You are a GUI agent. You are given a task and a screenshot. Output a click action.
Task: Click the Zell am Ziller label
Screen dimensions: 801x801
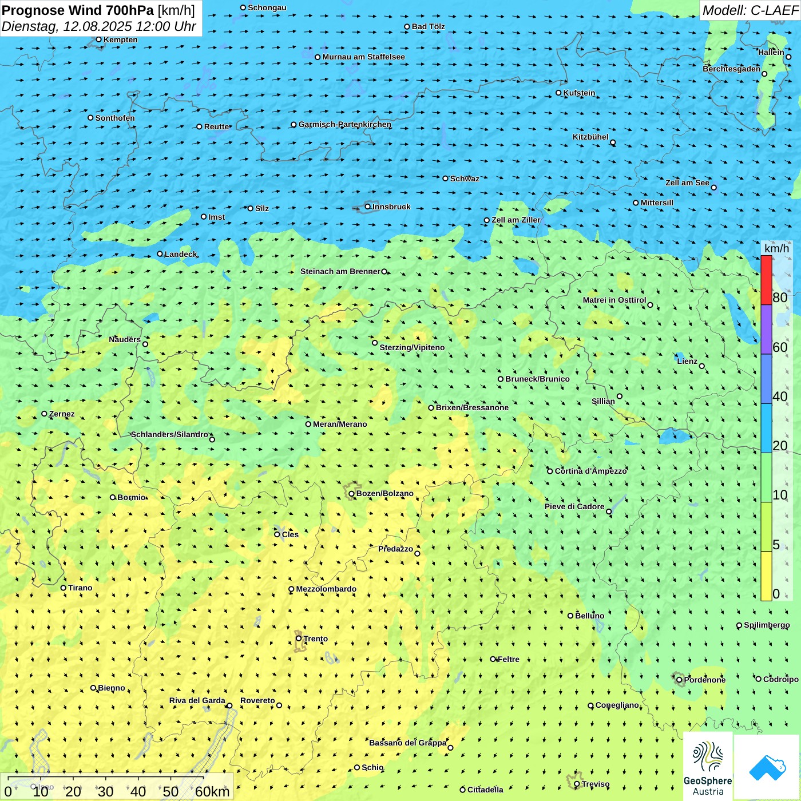pyautogui.click(x=516, y=220)
